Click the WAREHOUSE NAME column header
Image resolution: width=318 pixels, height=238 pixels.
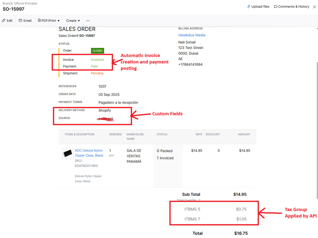(135, 136)
